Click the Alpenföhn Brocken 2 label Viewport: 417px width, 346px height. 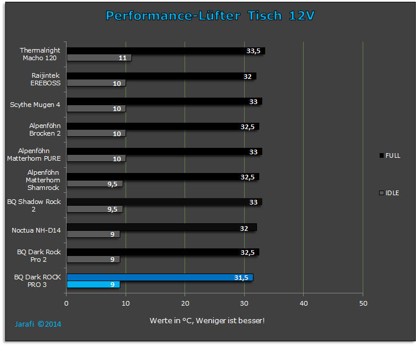pyautogui.click(x=44, y=129)
